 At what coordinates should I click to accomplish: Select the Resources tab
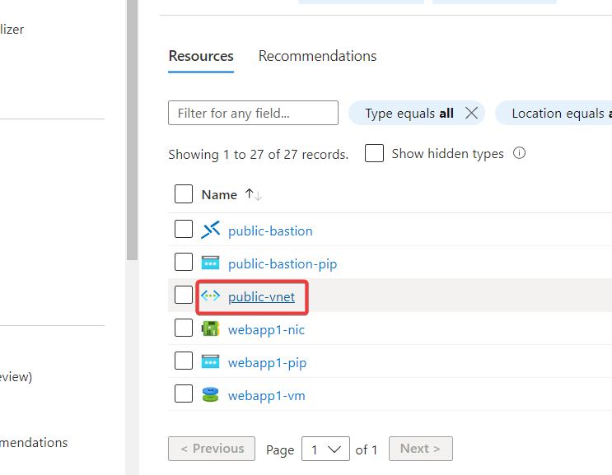201,56
